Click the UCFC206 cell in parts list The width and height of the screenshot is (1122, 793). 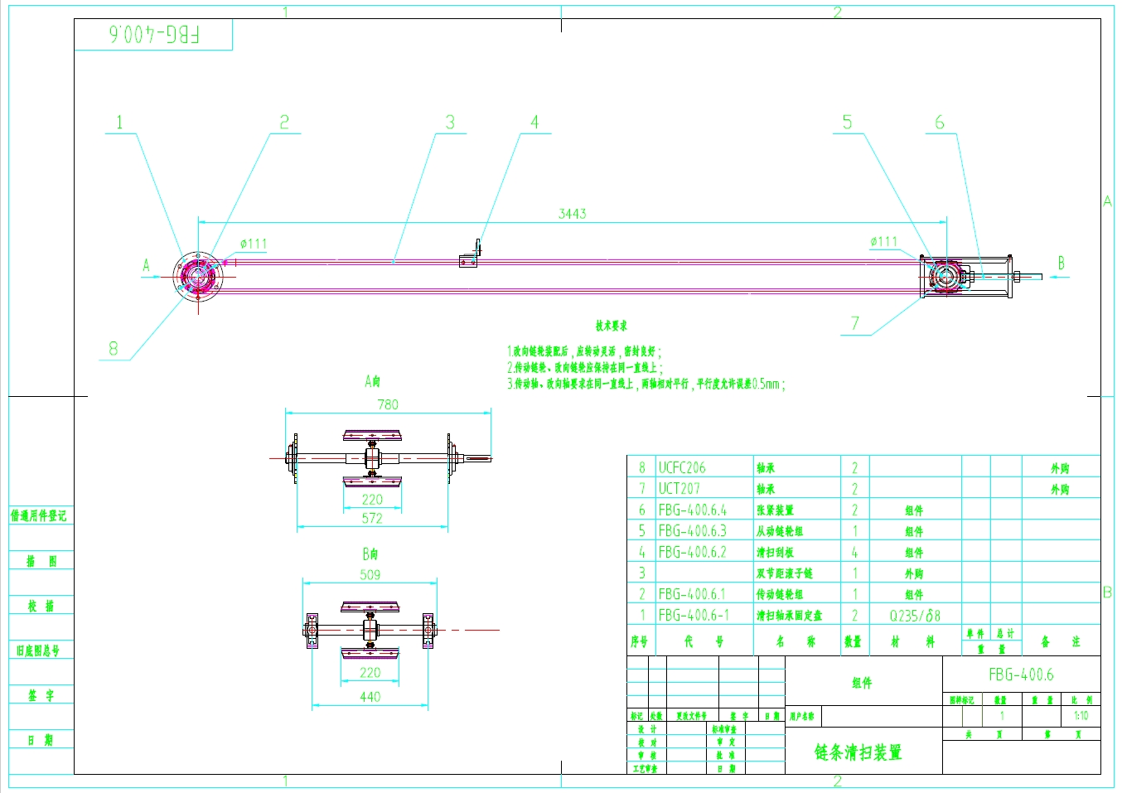[x=682, y=467]
